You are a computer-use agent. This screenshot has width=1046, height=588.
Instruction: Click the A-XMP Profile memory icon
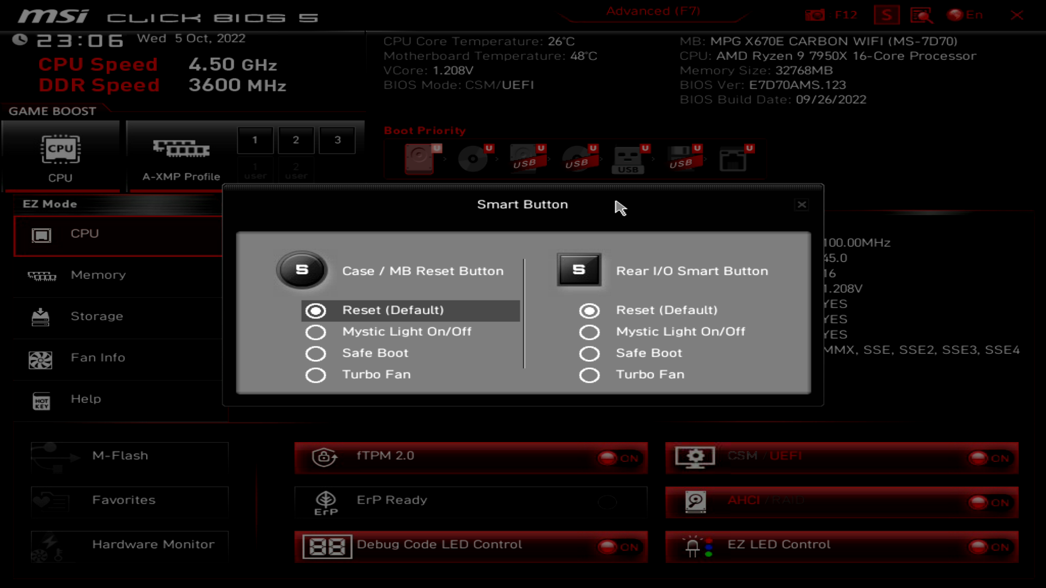click(181, 149)
